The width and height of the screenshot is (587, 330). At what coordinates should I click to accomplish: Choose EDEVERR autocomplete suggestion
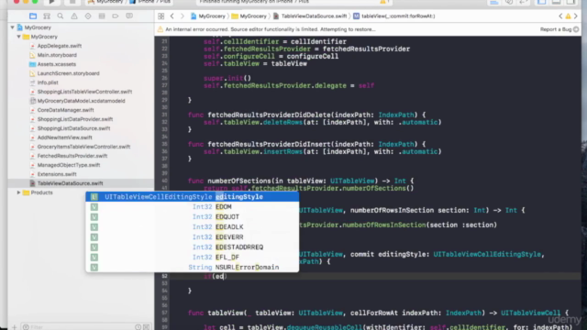(x=192, y=236)
